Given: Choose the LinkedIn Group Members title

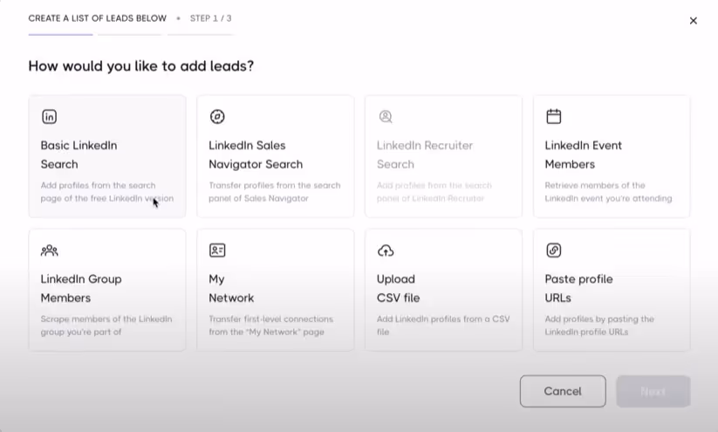Looking at the screenshot, I should pos(81,289).
